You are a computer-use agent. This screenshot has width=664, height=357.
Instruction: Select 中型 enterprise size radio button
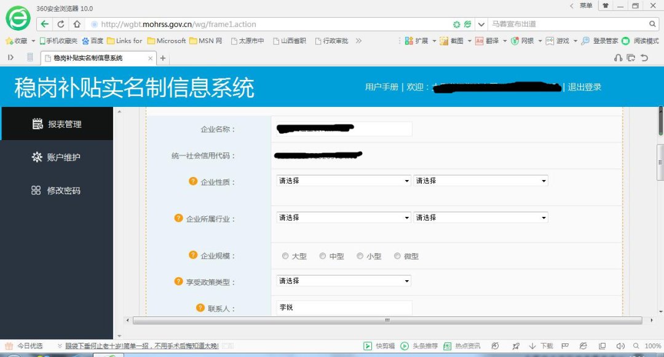click(x=323, y=256)
